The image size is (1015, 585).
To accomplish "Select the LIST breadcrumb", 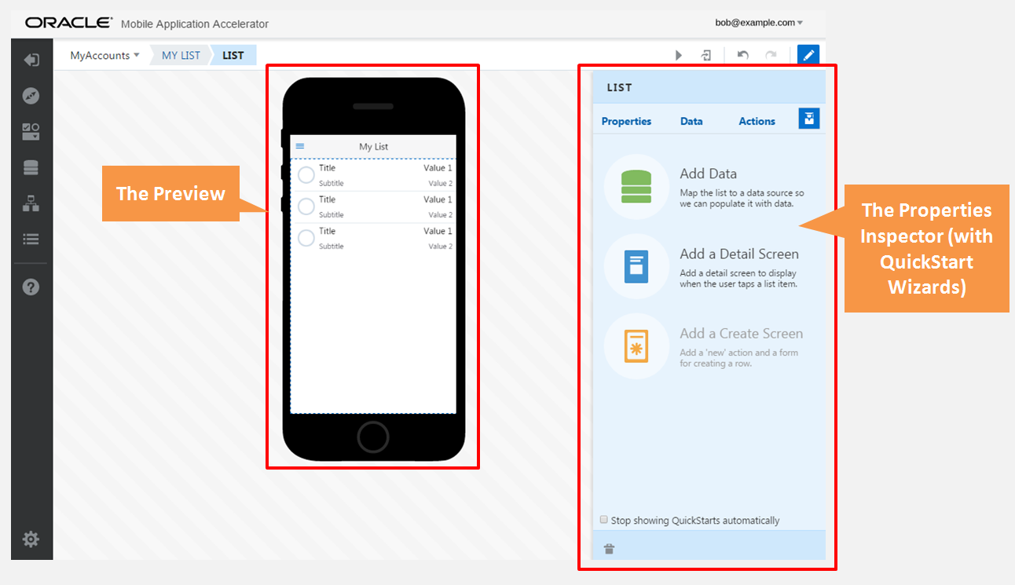I will (x=233, y=56).
